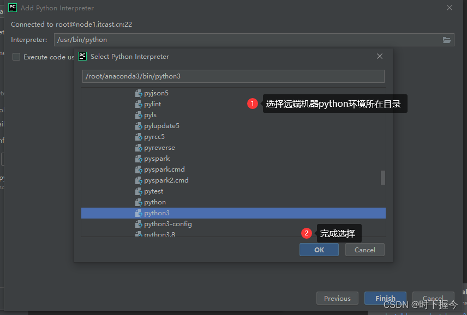Select python3-config in the file tree

pyautogui.click(x=168, y=224)
